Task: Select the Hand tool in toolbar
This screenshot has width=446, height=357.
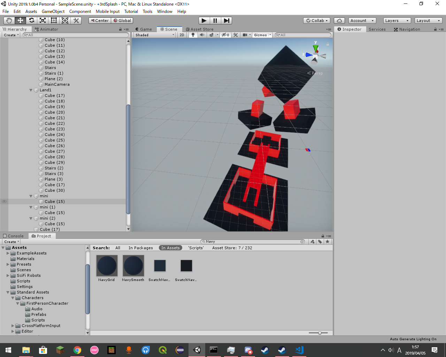Action: click(x=9, y=21)
